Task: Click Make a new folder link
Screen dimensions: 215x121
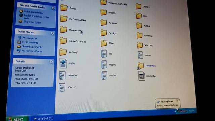Action: tap(34, 12)
